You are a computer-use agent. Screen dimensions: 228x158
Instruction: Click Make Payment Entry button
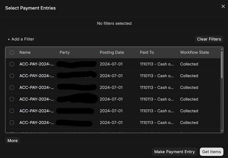(x=174, y=152)
